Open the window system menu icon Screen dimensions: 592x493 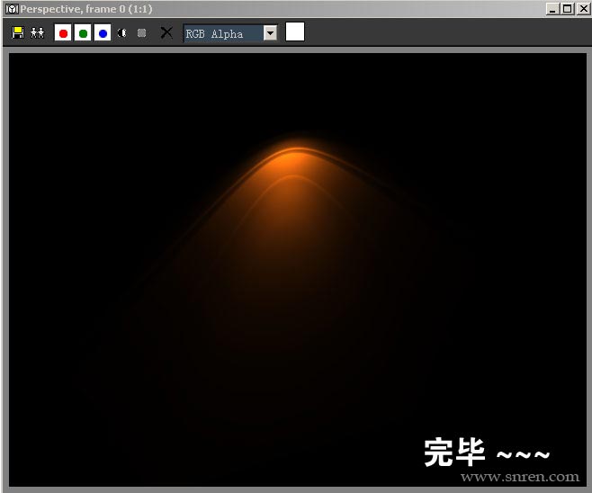point(12,9)
